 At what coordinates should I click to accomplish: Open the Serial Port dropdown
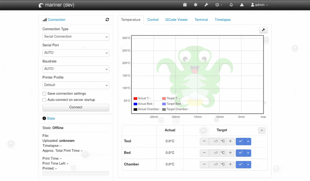pos(76,52)
